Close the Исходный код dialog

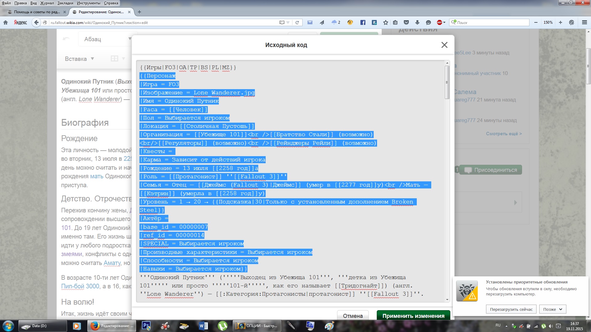pyautogui.click(x=444, y=45)
